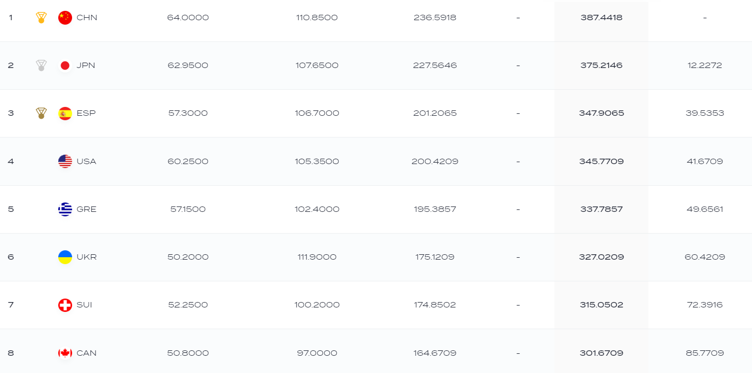Viewport: 752px width, 373px height.
Task: Click the SUI score 174.8502
Action: tap(435, 305)
